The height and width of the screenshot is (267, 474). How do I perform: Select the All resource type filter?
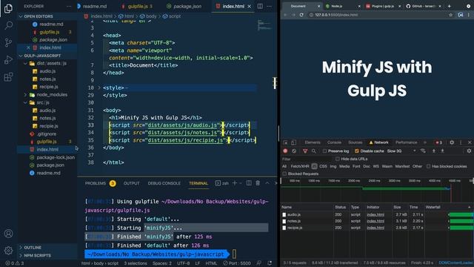pyautogui.click(x=284, y=166)
